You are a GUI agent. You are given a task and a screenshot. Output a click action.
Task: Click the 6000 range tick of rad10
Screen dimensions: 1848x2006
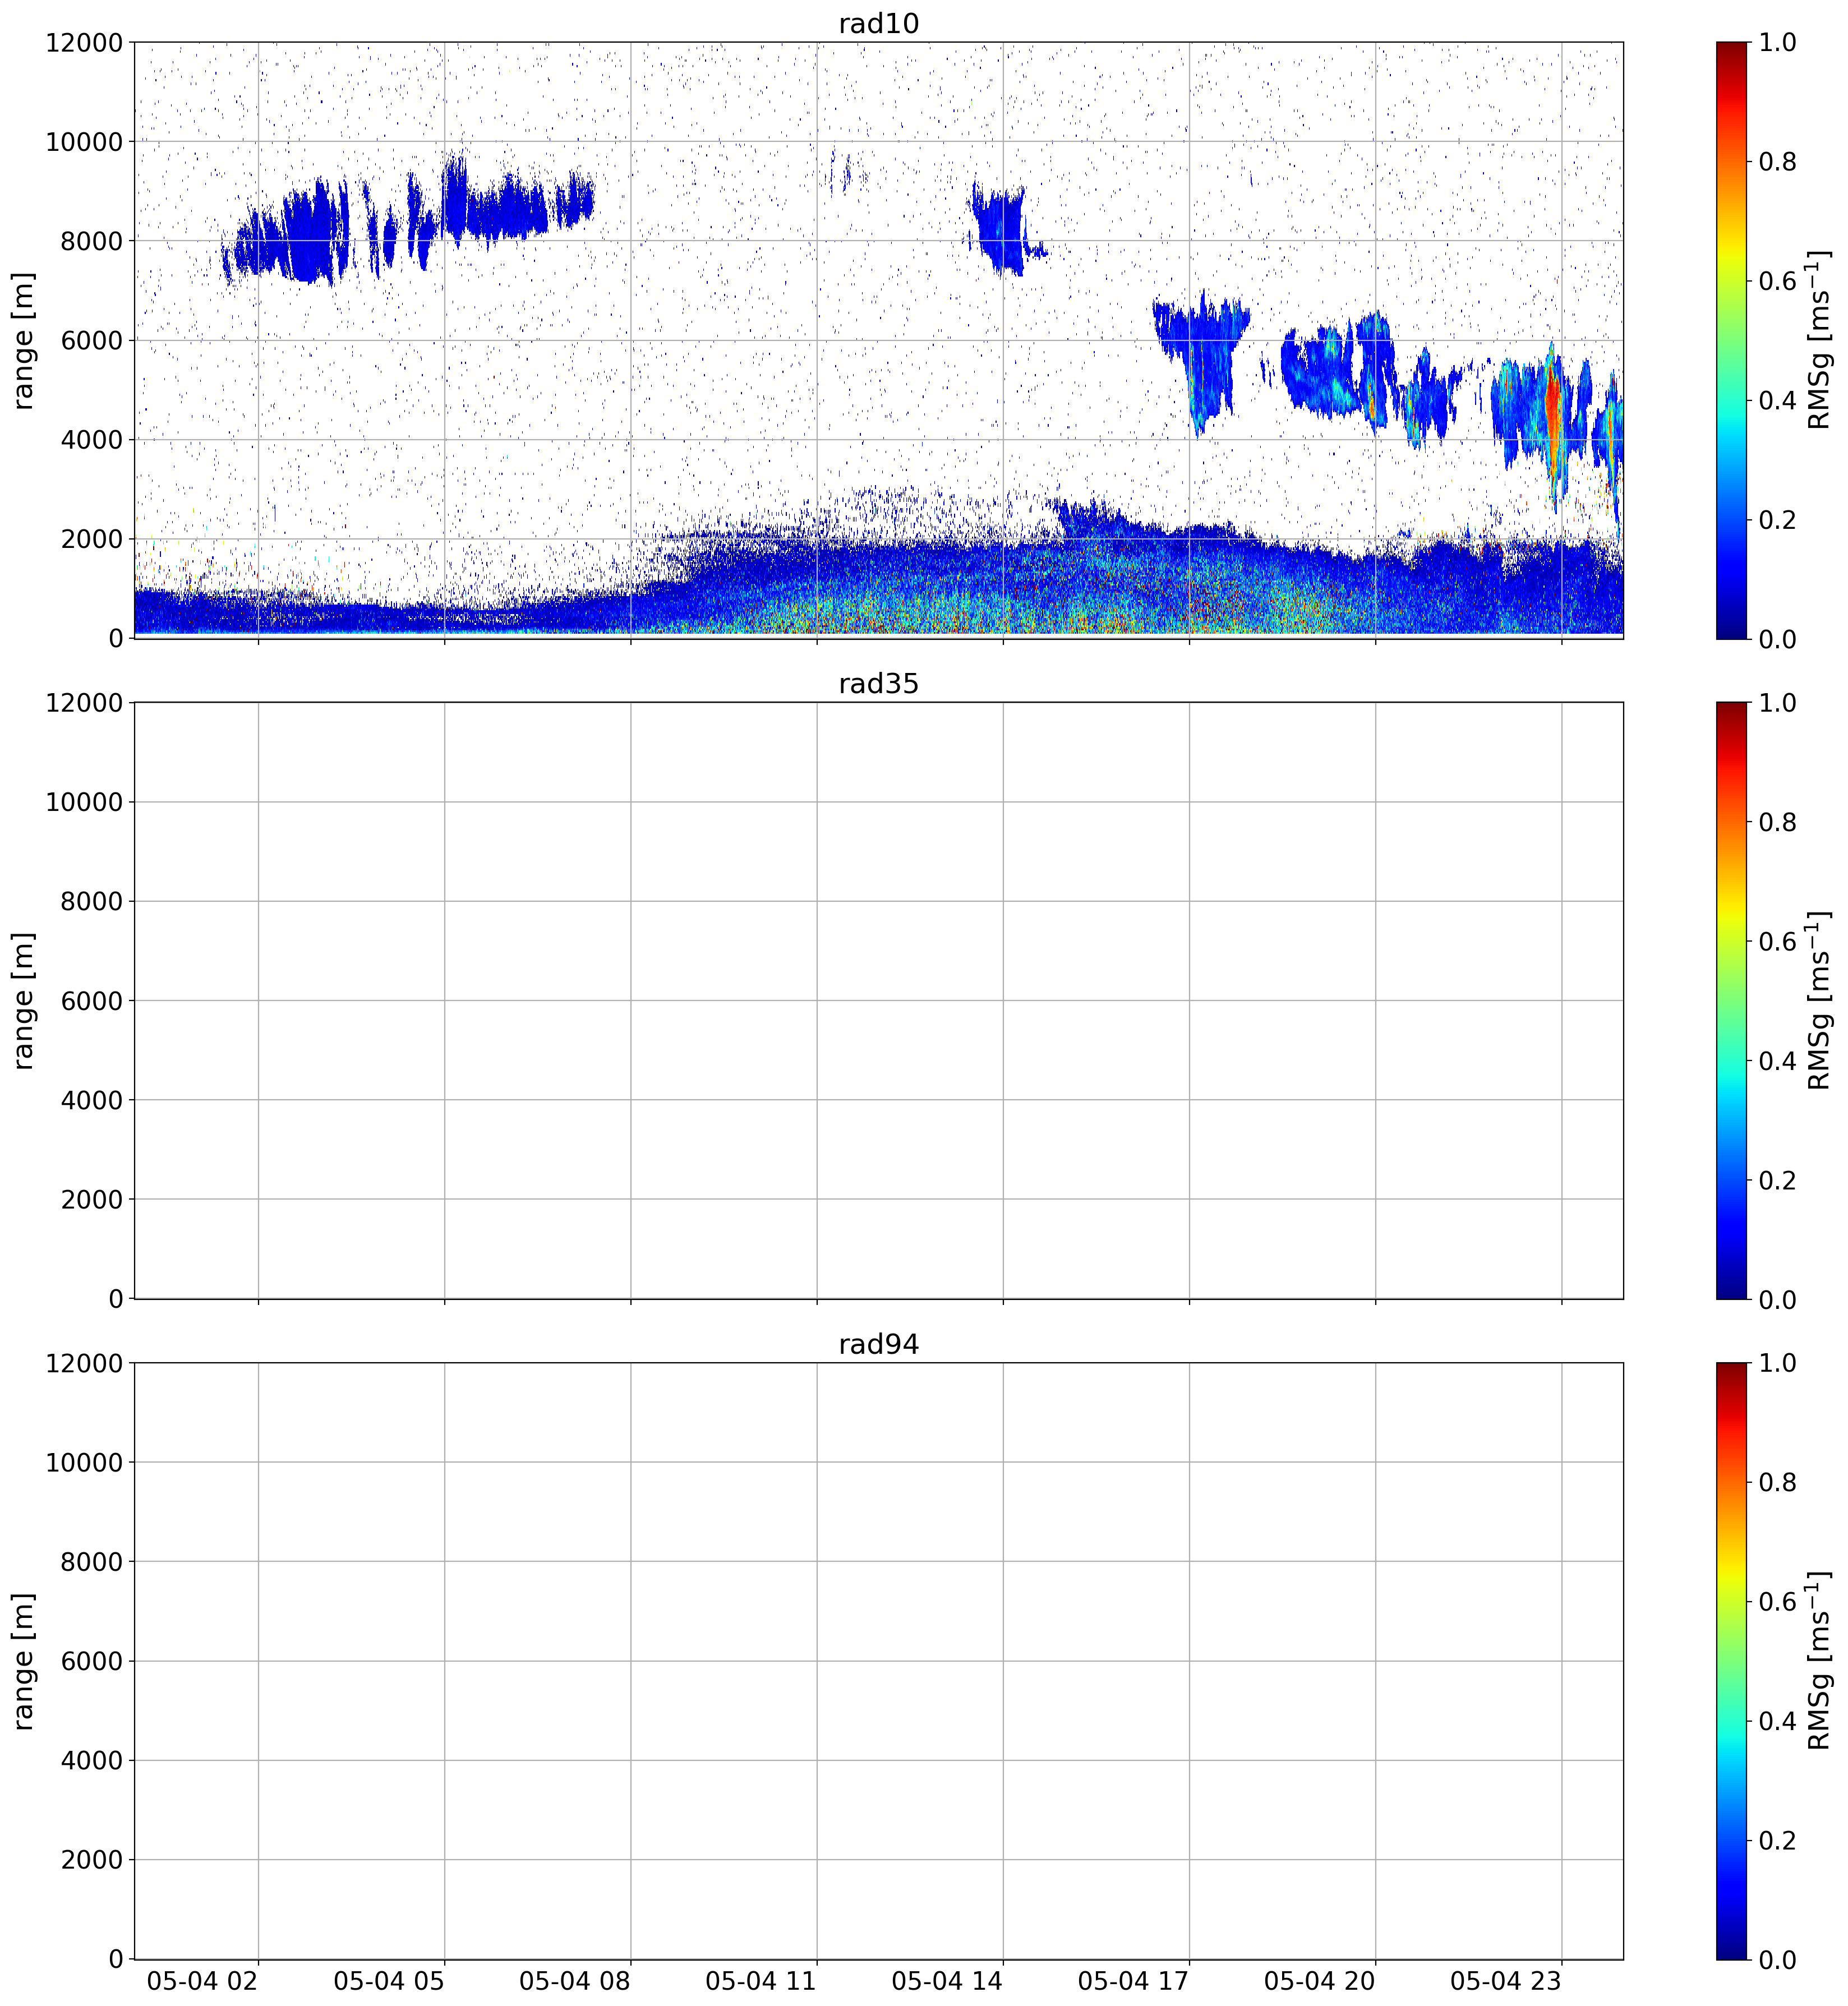[x=91, y=340]
